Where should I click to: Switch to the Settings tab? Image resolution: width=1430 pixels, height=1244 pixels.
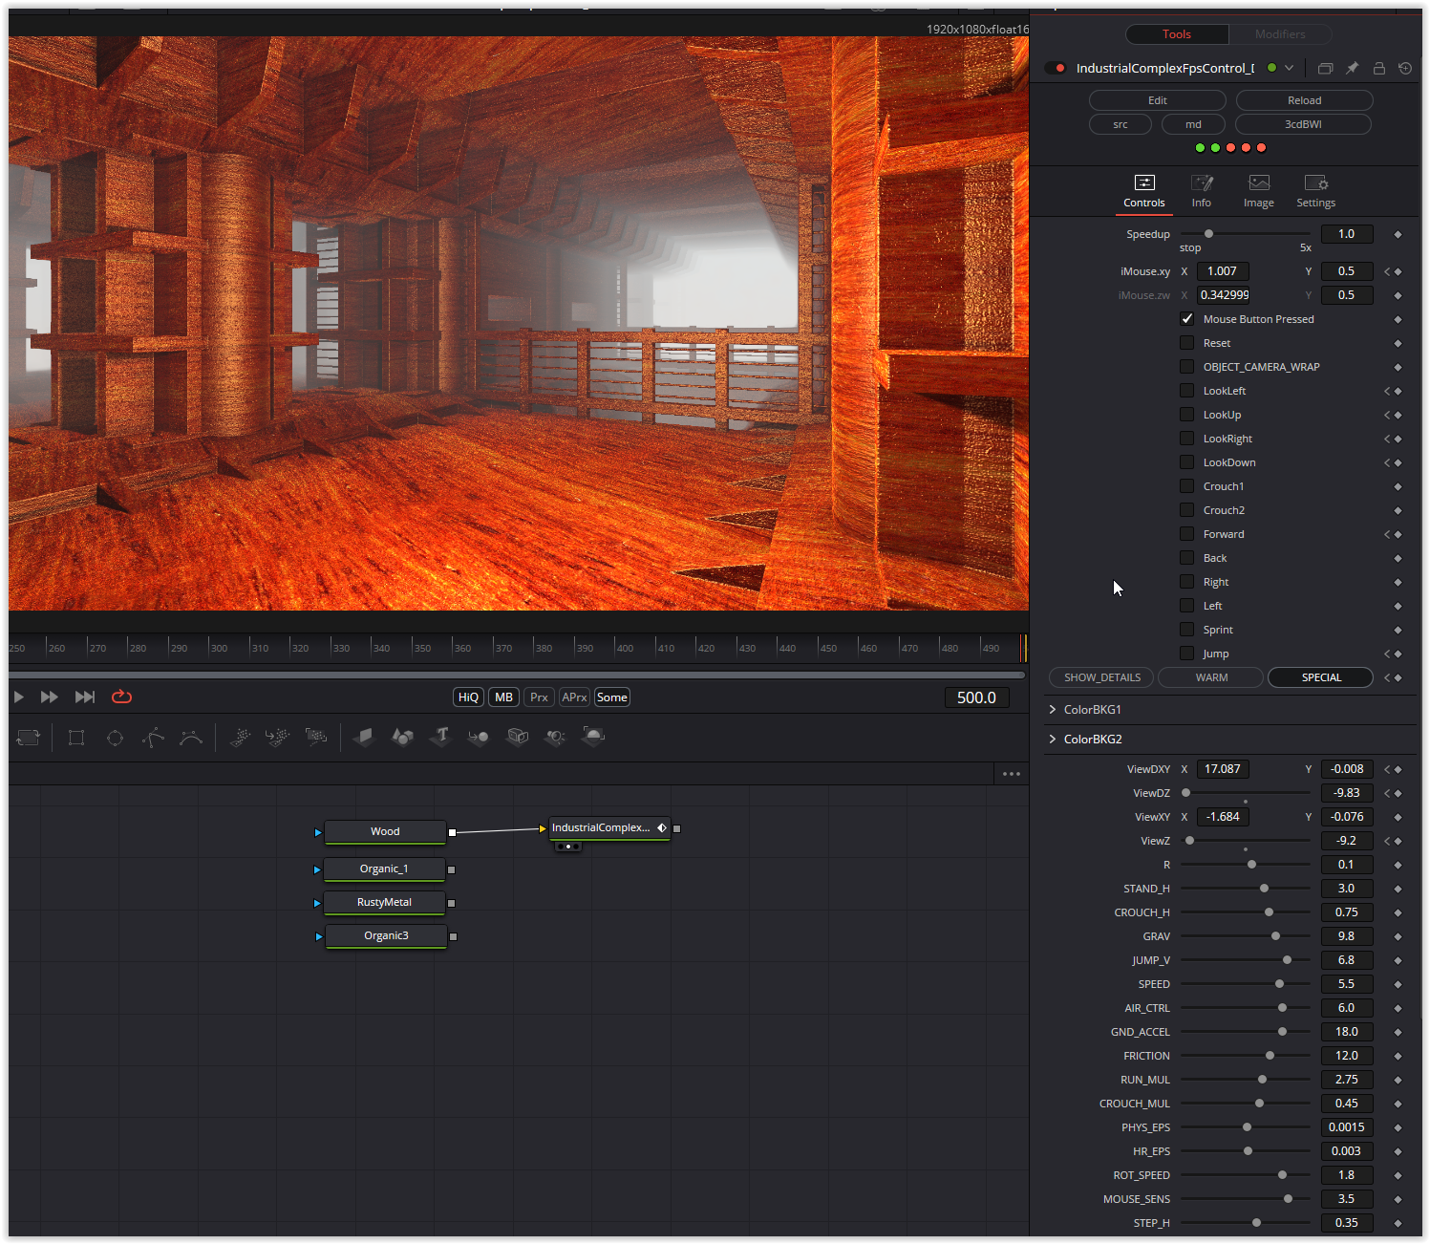click(x=1315, y=191)
